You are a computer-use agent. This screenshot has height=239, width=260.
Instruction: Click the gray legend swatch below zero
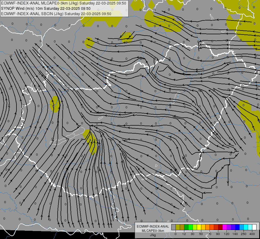tap(173, 227)
